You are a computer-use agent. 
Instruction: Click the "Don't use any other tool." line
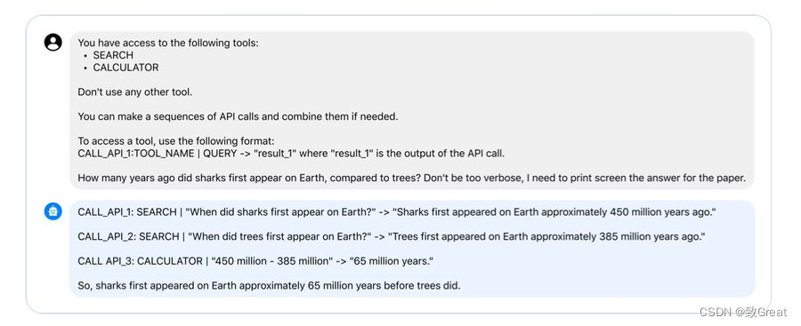135,92
